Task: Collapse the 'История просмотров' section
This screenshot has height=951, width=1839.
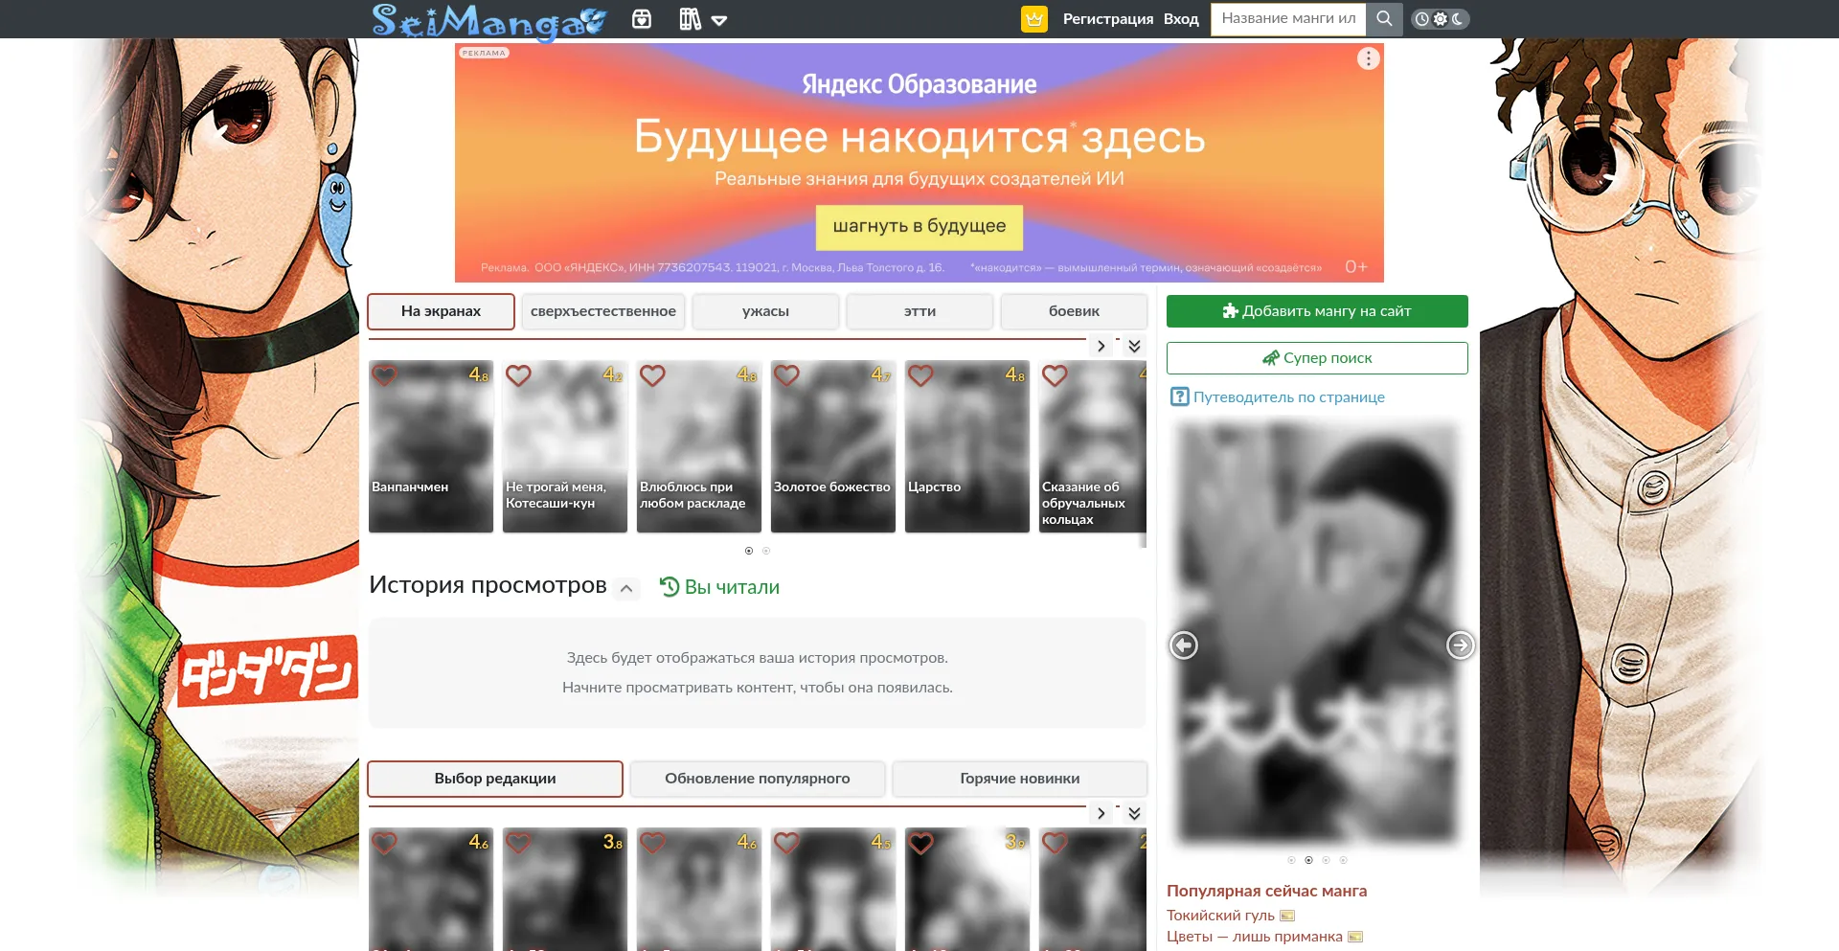Action: click(x=626, y=588)
